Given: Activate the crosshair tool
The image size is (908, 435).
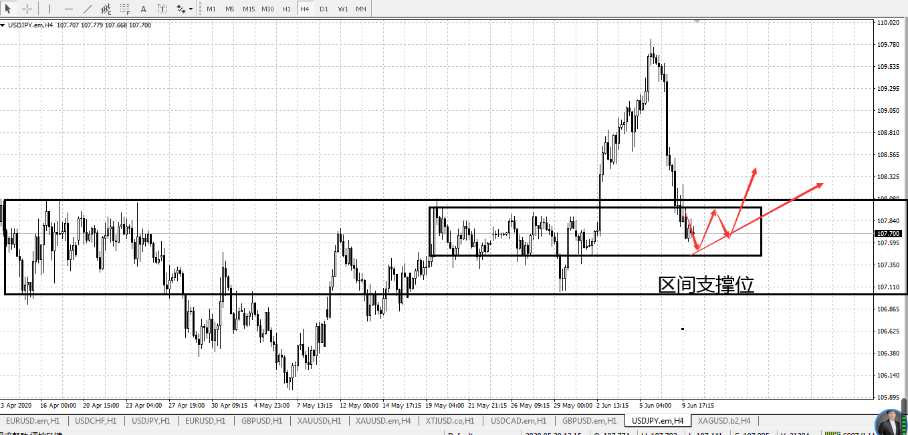Looking at the screenshot, I should tap(27, 9).
